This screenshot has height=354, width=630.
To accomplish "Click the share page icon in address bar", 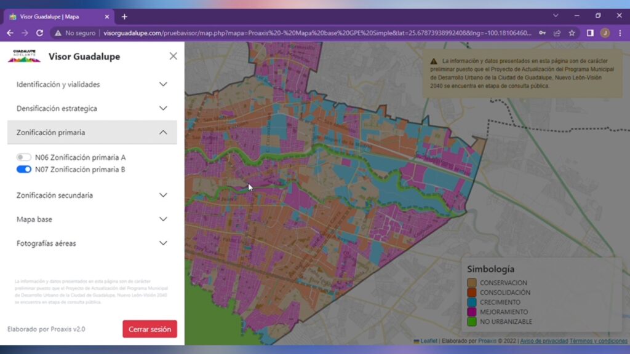I will click(557, 33).
